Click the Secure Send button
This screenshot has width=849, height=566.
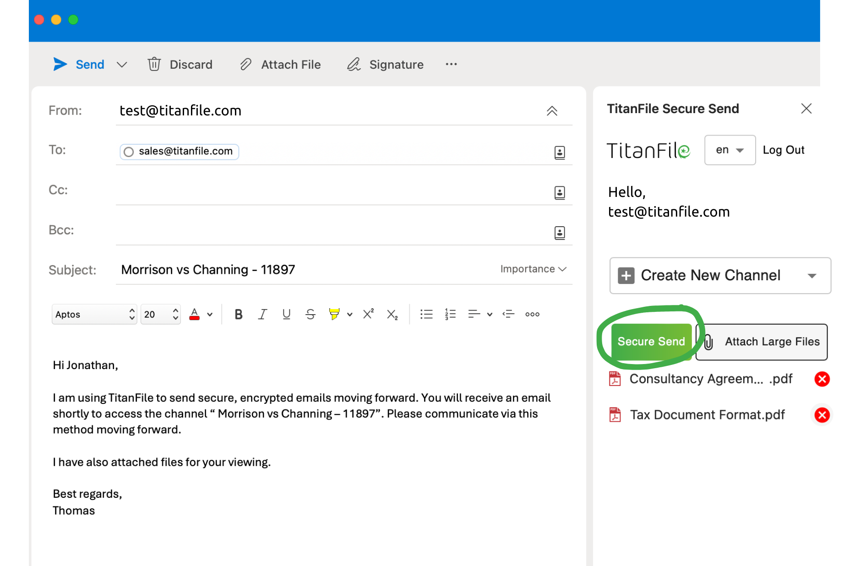[x=651, y=342]
